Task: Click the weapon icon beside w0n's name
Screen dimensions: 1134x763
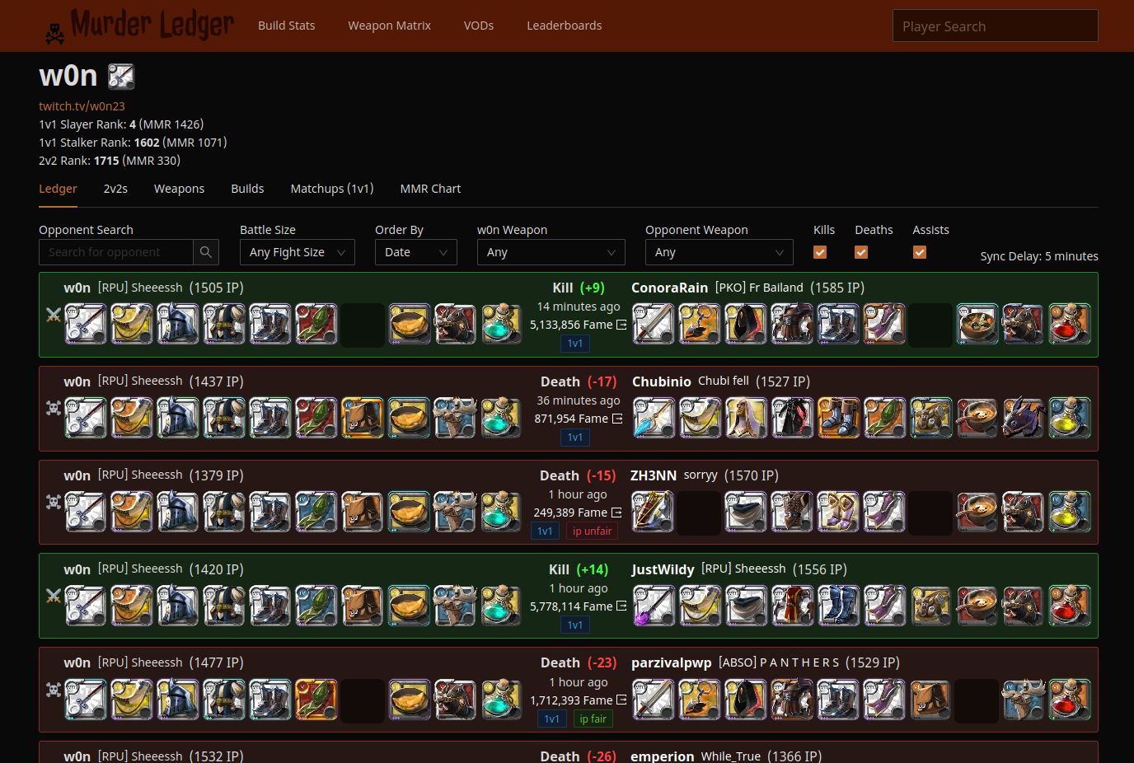Action: click(121, 77)
